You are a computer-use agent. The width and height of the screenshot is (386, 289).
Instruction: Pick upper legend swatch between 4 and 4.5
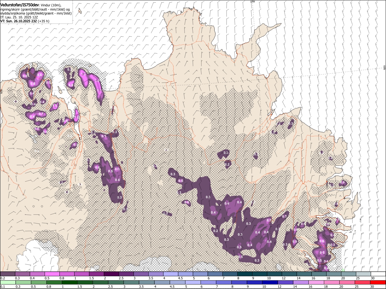coord(170,274)
